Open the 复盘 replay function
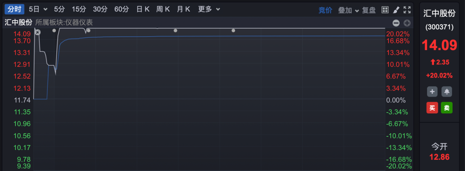This screenshot has width=465, height=171. pyautogui.click(x=369, y=10)
